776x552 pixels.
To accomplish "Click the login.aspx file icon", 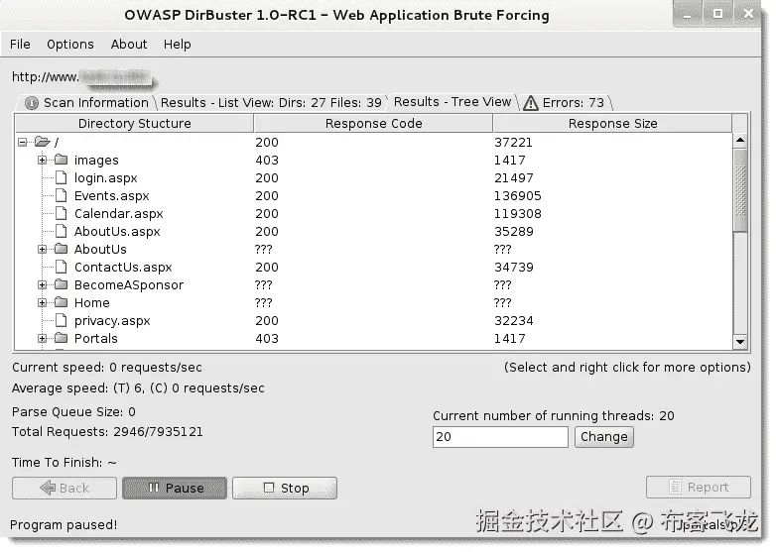I will pos(61,178).
